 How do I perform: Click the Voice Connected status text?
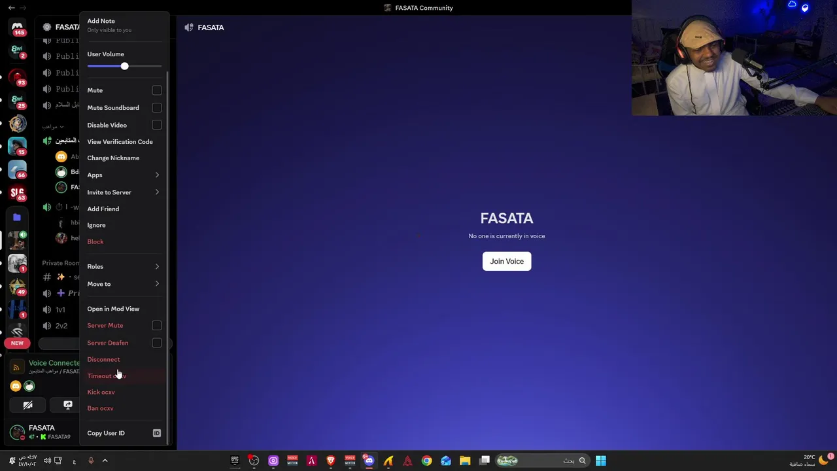(x=54, y=363)
